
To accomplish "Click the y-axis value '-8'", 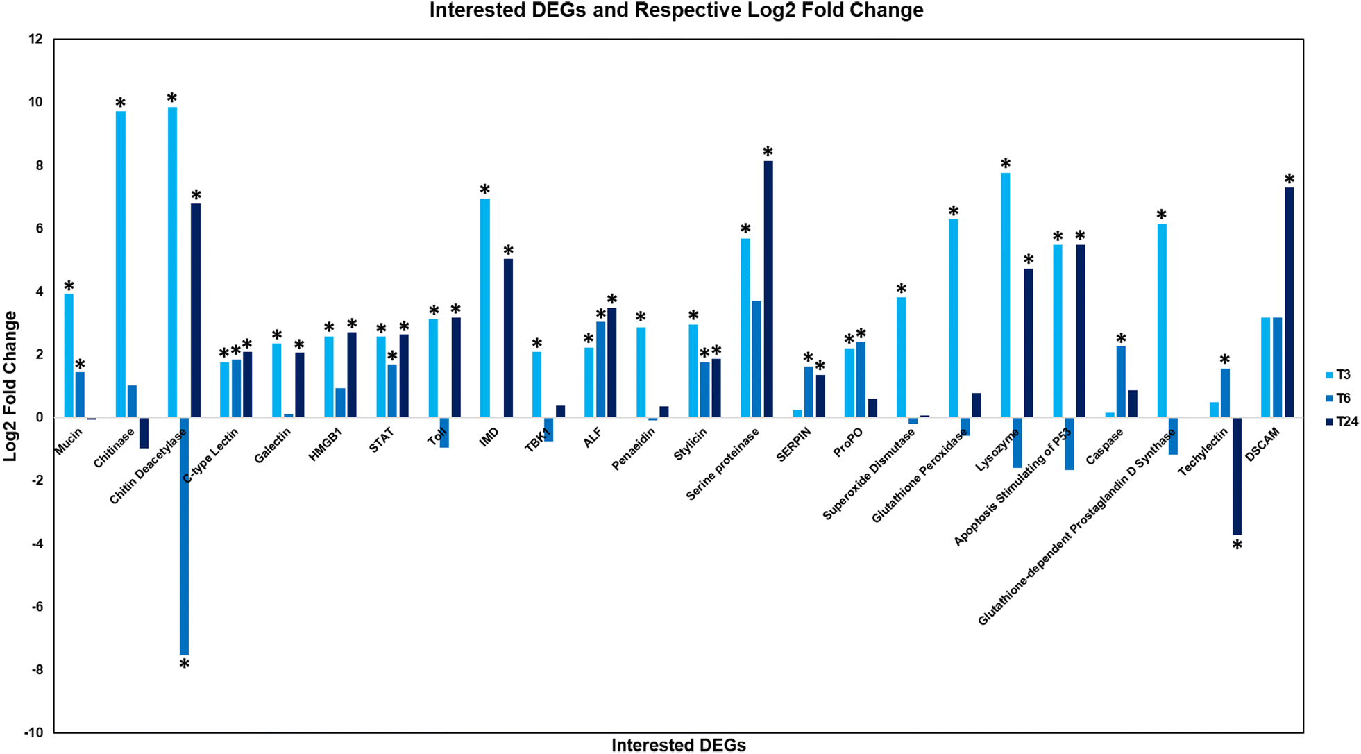I will [36, 670].
